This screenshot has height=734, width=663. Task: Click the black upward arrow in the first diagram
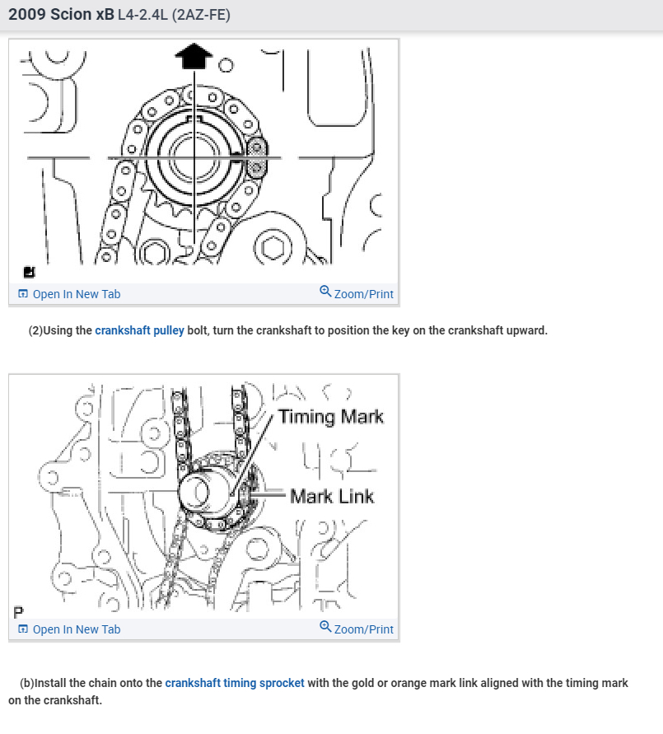coord(194,57)
